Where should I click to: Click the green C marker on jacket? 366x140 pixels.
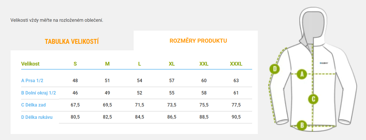click(313, 99)
